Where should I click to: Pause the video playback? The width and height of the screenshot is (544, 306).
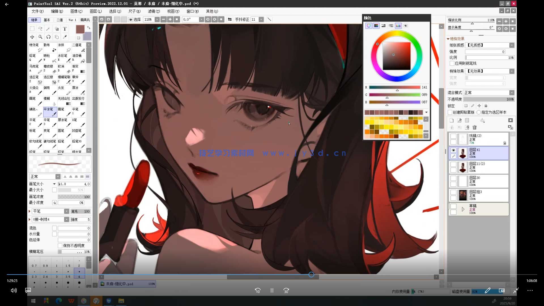click(x=272, y=290)
